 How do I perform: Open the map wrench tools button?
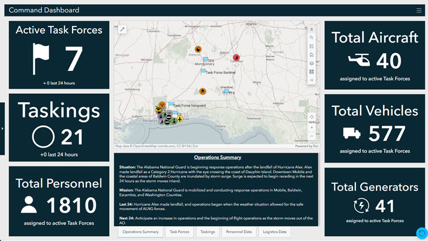[122, 29]
